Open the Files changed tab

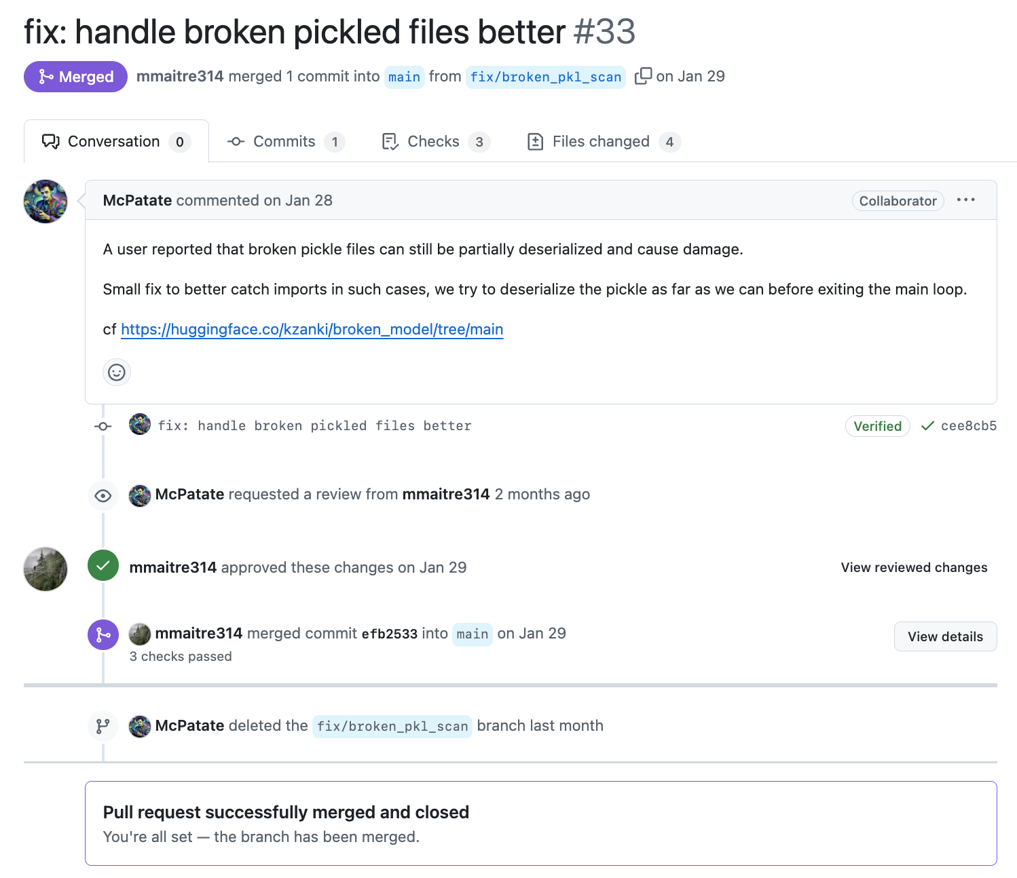(603, 142)
